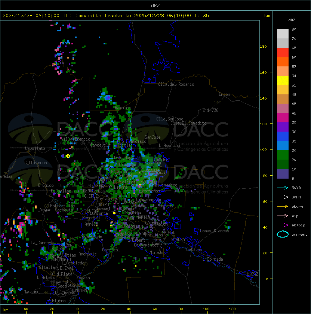The height and width of the screenshot is (314, 311).
Task: Click the 'L_Asuncion' place label
Action: [x=170, y=145]
